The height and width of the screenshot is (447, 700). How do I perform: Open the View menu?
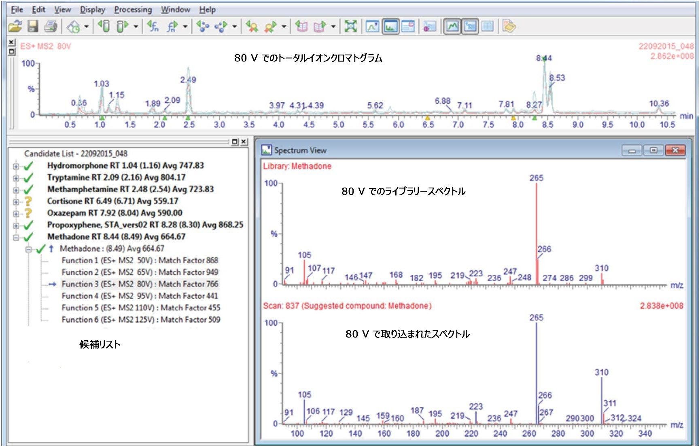click(63, 9)
